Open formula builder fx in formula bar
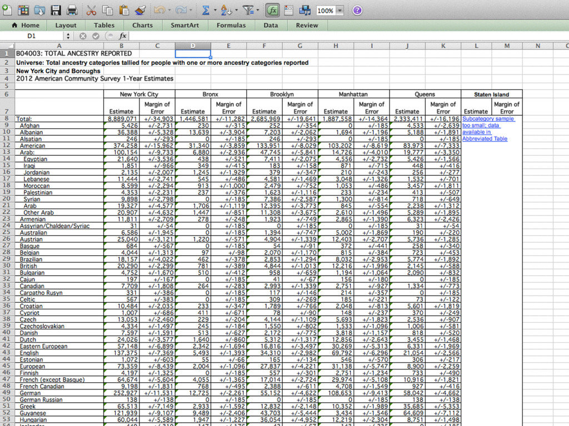 tap(123, 36)
